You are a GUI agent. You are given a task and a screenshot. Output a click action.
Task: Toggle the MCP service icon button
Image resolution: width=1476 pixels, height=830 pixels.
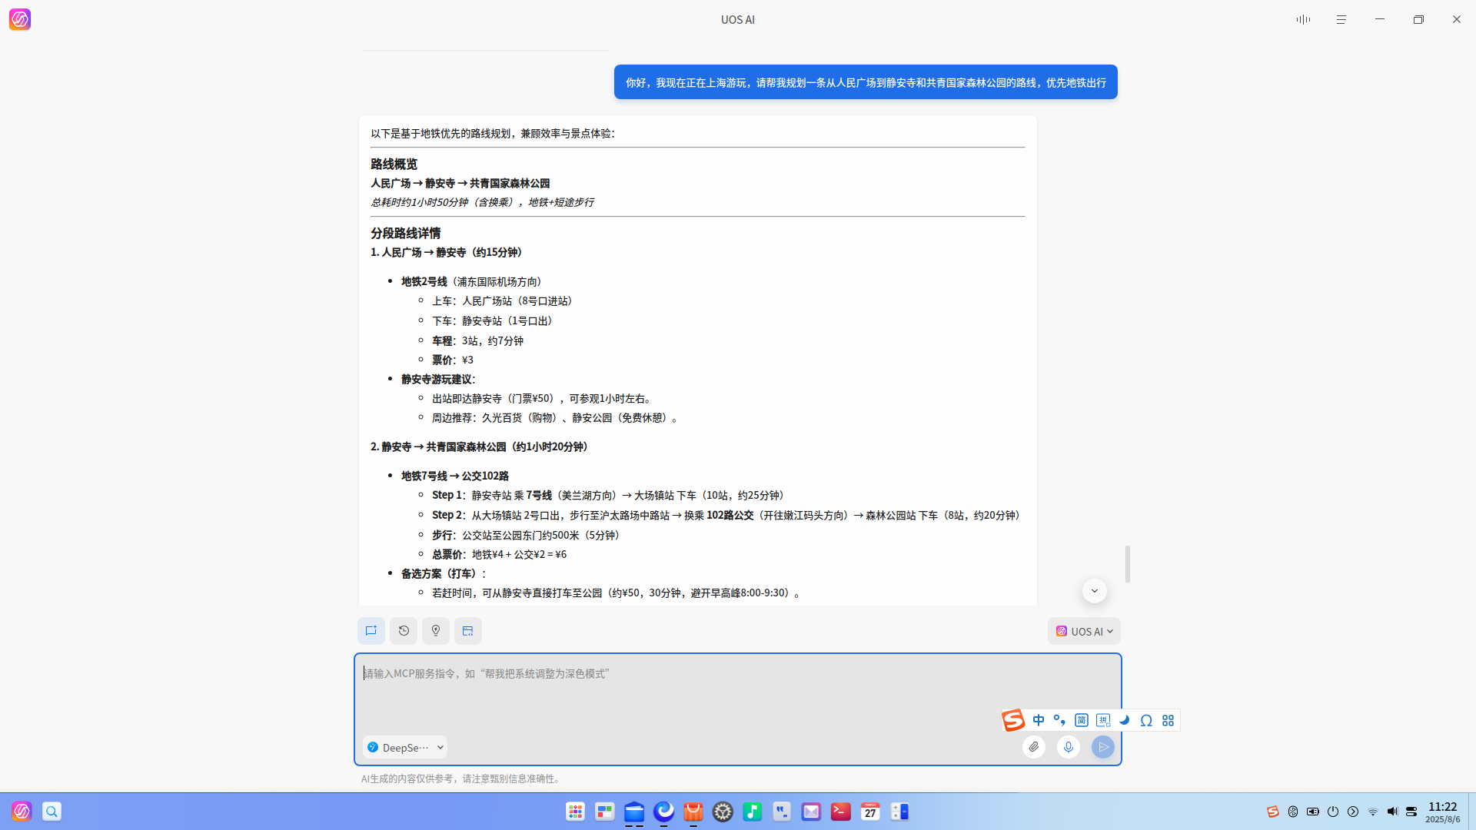[468, 631]
